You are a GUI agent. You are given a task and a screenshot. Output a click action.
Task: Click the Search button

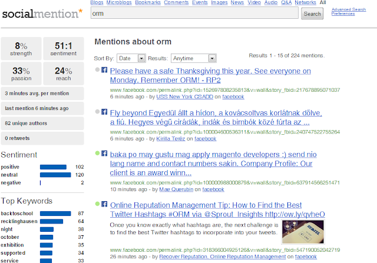coord(312,14)
